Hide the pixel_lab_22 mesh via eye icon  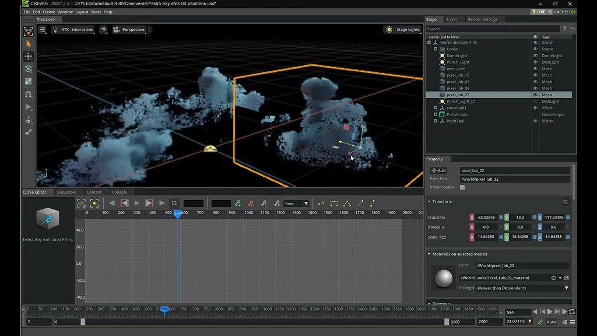535,94
